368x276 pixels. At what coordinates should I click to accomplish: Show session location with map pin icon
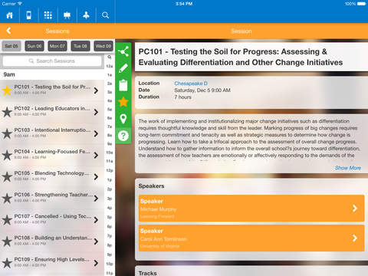click(x=123, y=119)
